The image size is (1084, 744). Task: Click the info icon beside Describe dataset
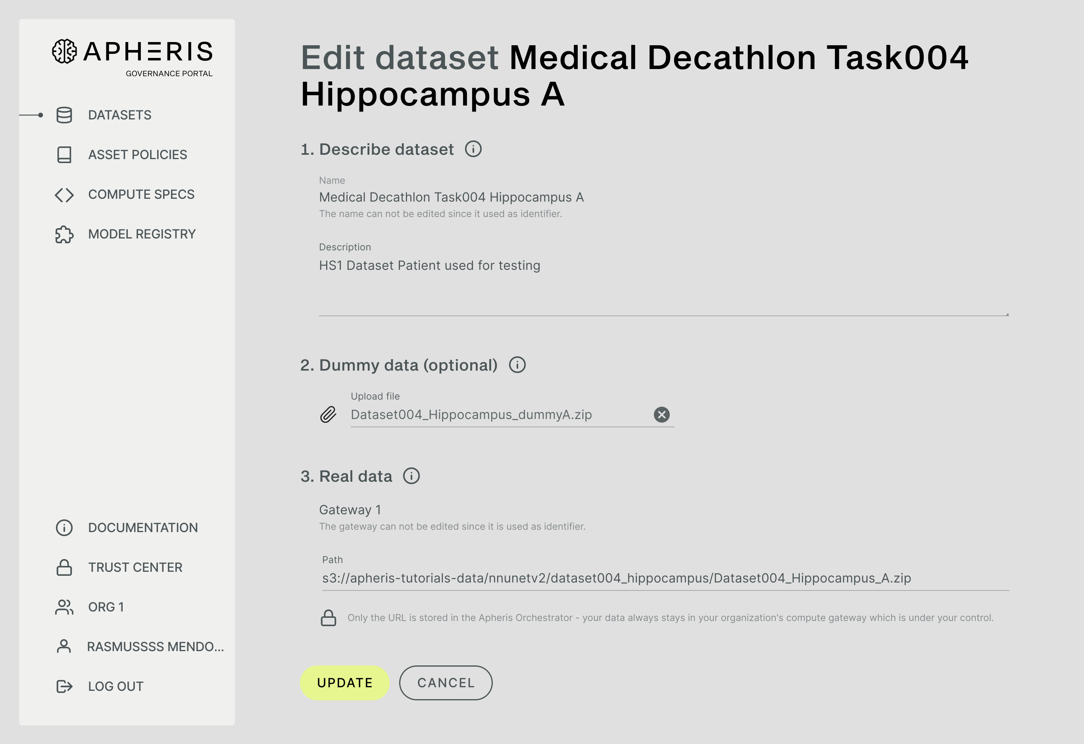473,149
